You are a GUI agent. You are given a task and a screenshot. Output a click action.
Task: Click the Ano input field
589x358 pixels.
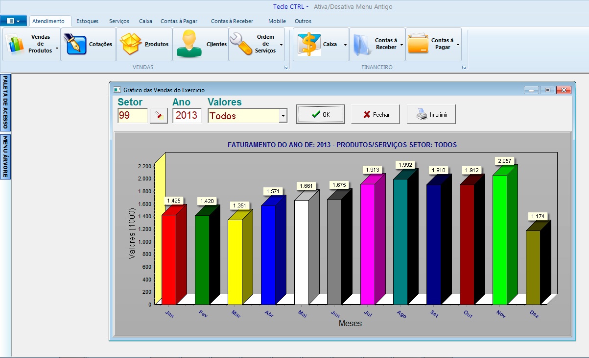187,116
